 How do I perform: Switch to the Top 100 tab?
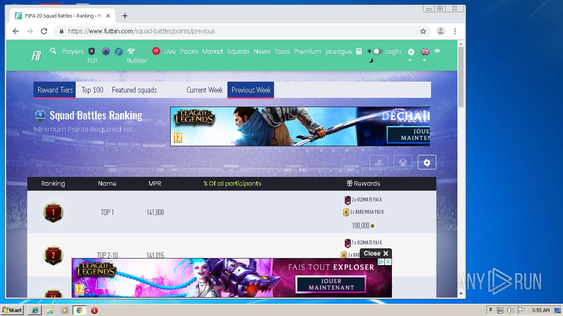92,90
